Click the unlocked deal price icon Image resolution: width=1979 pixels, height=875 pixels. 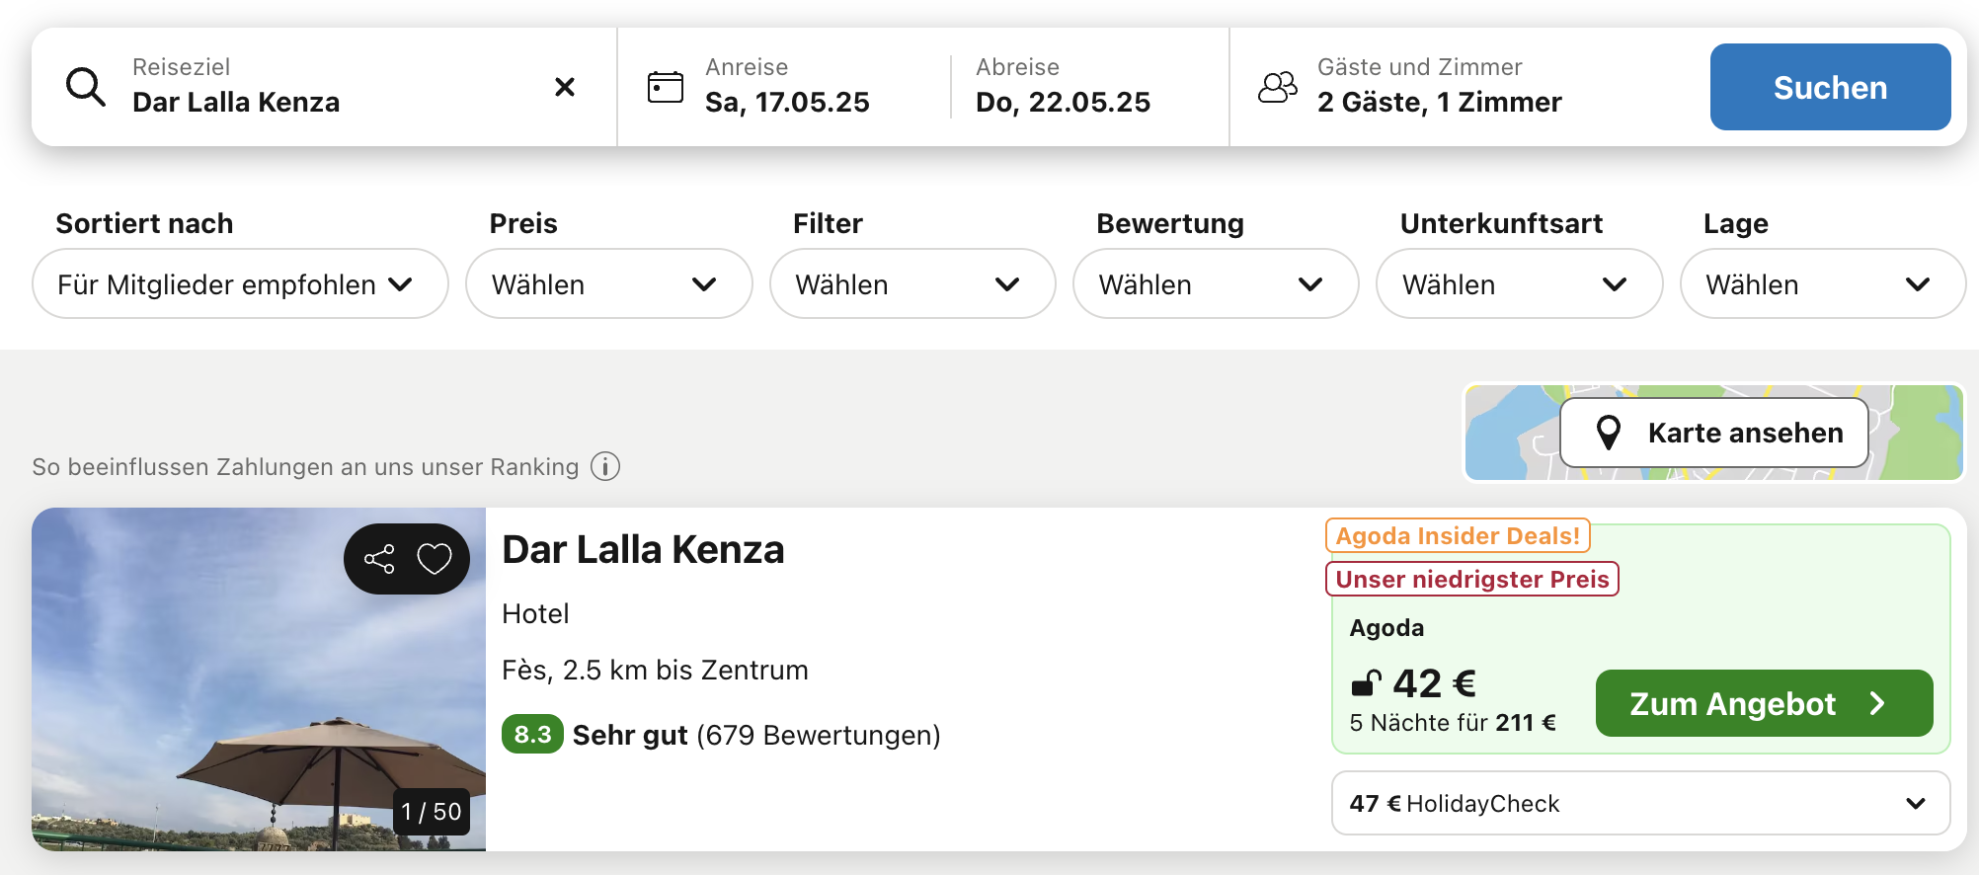click(x=1366, y=682)
